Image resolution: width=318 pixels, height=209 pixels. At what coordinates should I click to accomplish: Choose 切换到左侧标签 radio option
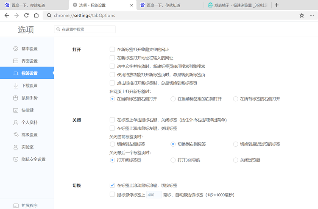coord(112,144)
